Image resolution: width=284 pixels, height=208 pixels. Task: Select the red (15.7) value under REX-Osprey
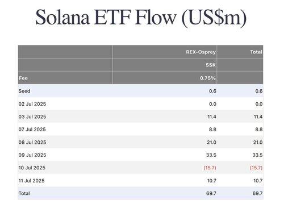click(x=210, y=168)
